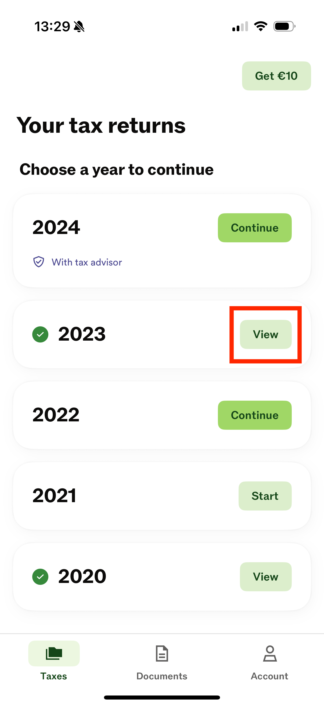Tap the green checkmark beside 2023
This screenshot has width=324, height=706.
click(x=41, y=334)
